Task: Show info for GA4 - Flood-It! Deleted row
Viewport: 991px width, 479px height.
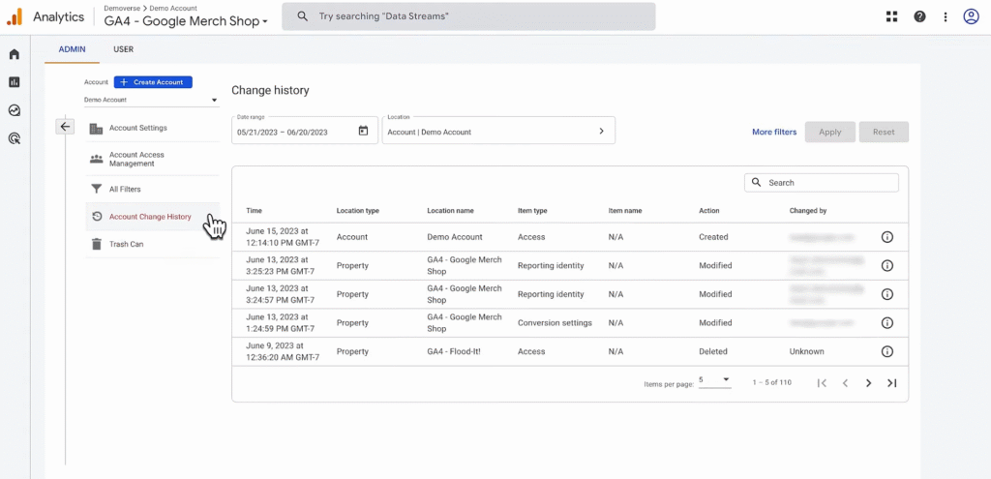Action: [x=886, y=351]
